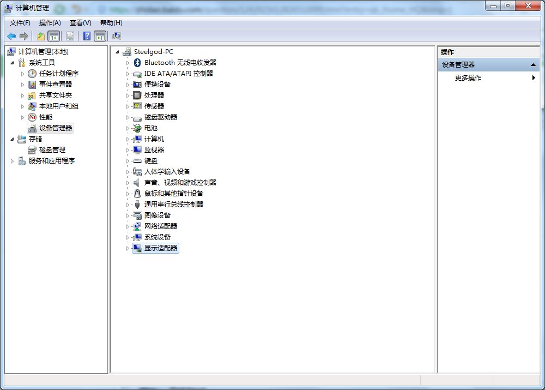Click the Scan for hardware changes icon
The image size is (545, 390).
click(117, 36)
